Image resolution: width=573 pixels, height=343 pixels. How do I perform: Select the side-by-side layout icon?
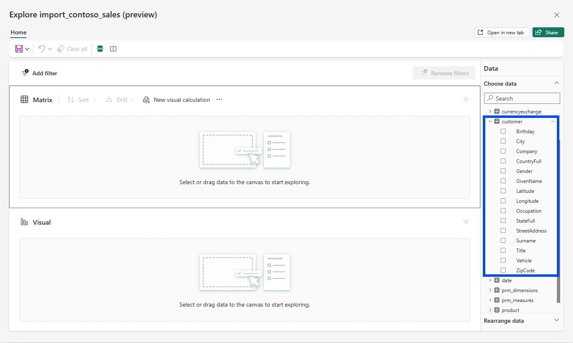[113, 49]
